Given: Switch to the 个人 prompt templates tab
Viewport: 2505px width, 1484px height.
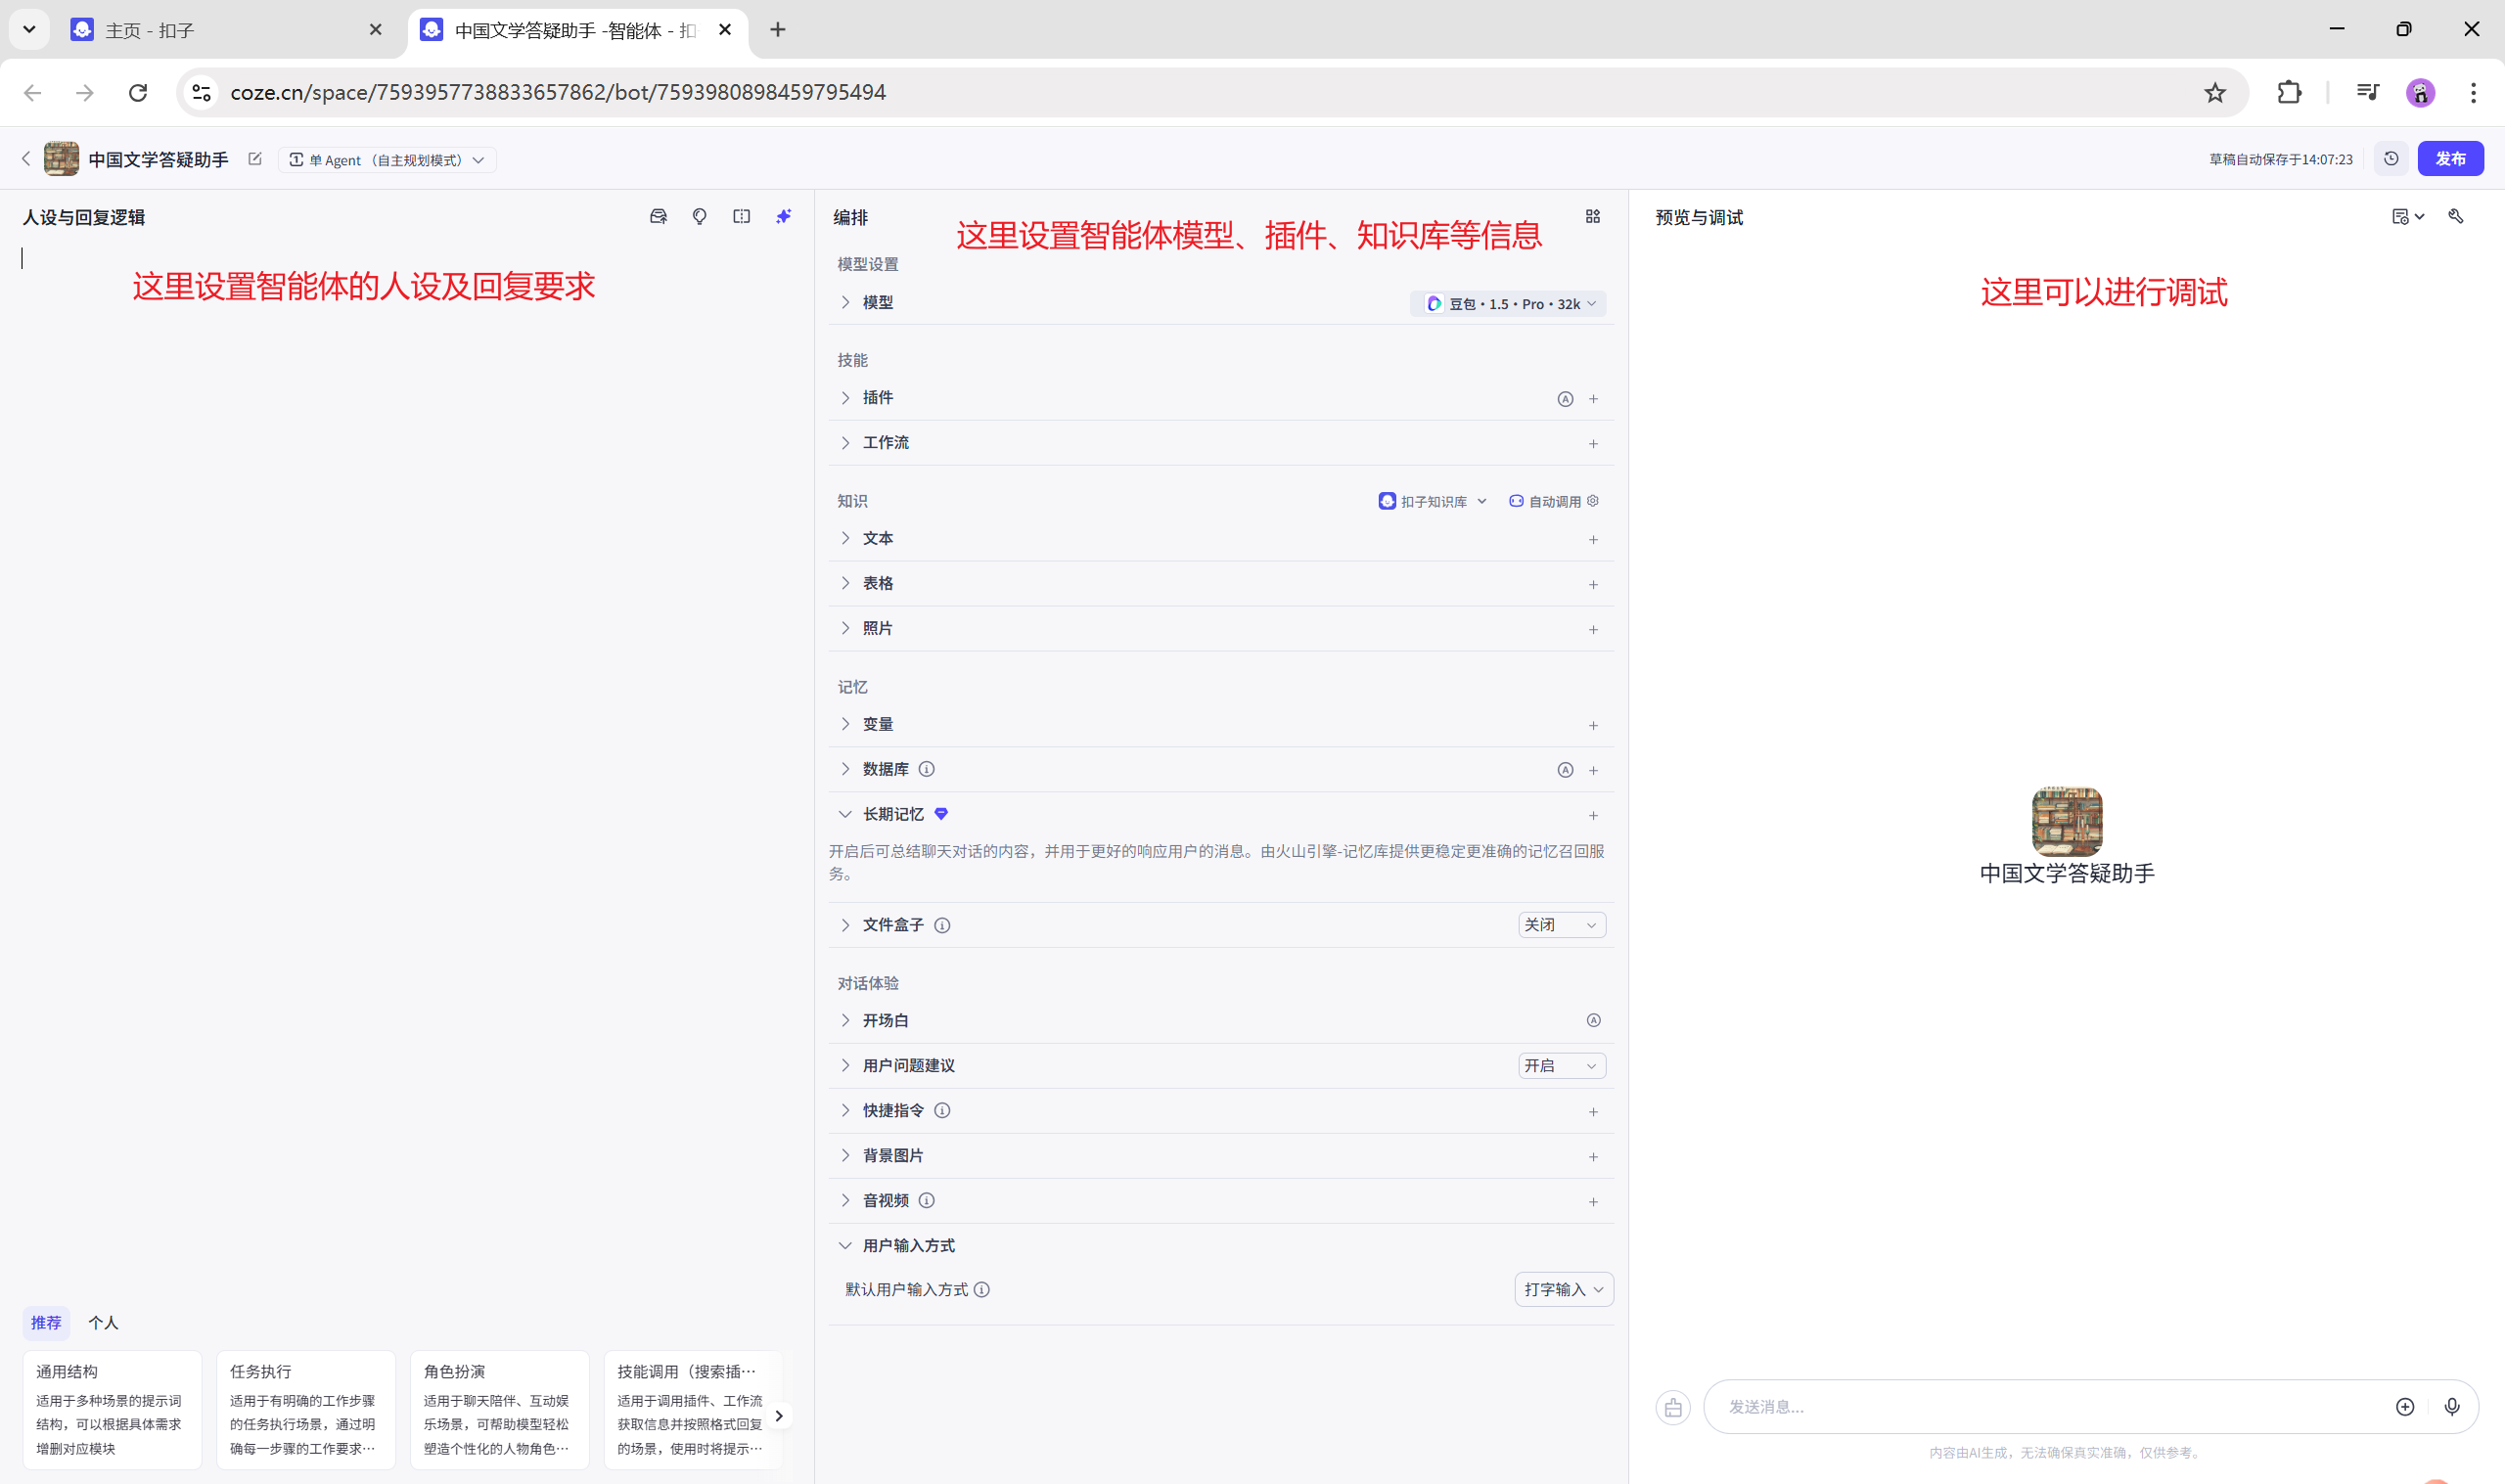Looking at the screenshot, I should (x=103, y=1323).
